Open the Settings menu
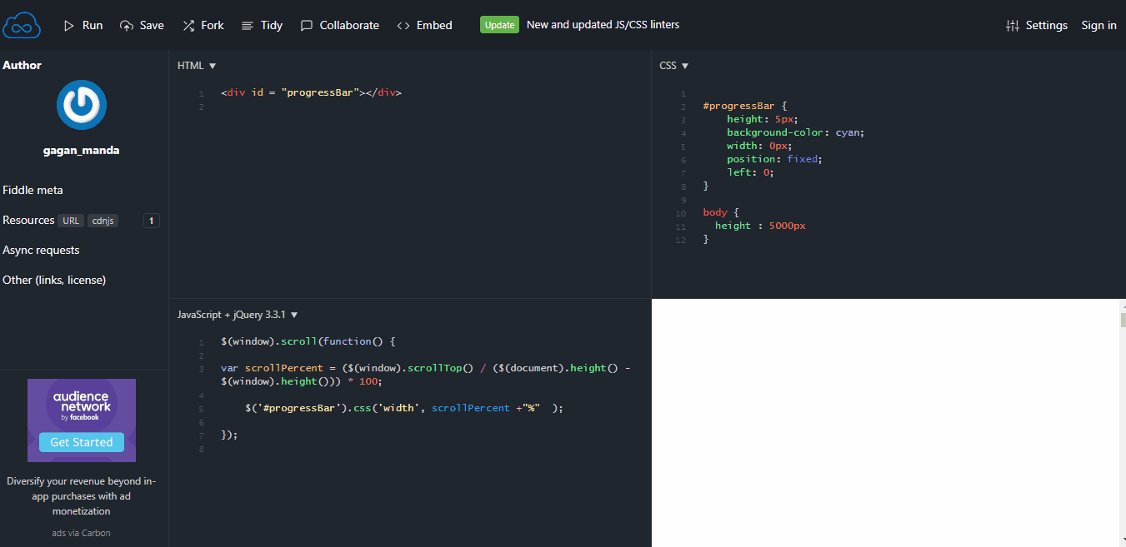Screen dimensions: 1126x547 [1037, 25]
